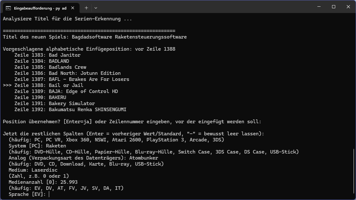Select the Eingabeaufforderung - py ad tab
The image size is (356, 200).
[41, 8]
